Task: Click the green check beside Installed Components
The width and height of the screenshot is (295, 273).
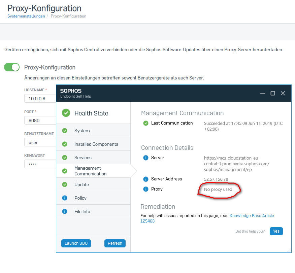Action: click(65, 144)
